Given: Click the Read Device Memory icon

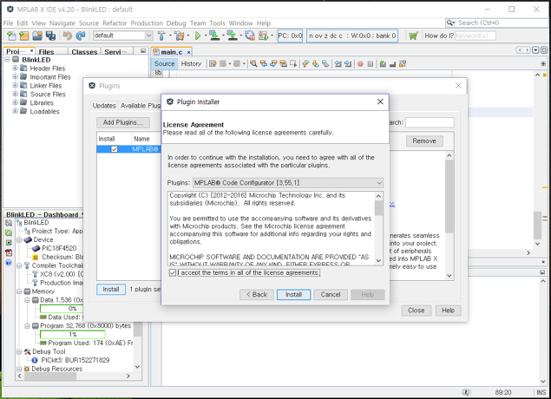Looking at the screenshot, I should pyautogui.click(x=232, y=36).
